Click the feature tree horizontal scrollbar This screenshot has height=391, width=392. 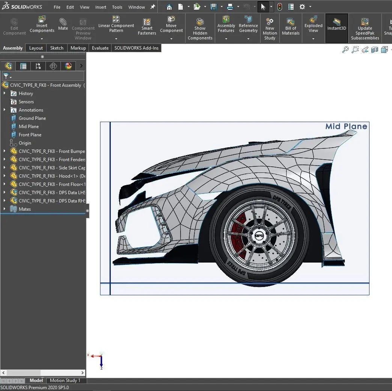pyautogui.click(x=24, y=373)
